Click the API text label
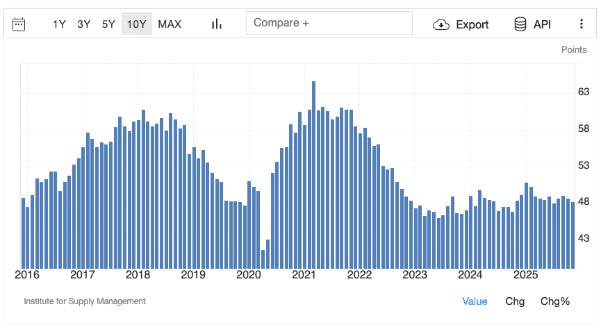The image size is (601, 334). pos(542,24)
